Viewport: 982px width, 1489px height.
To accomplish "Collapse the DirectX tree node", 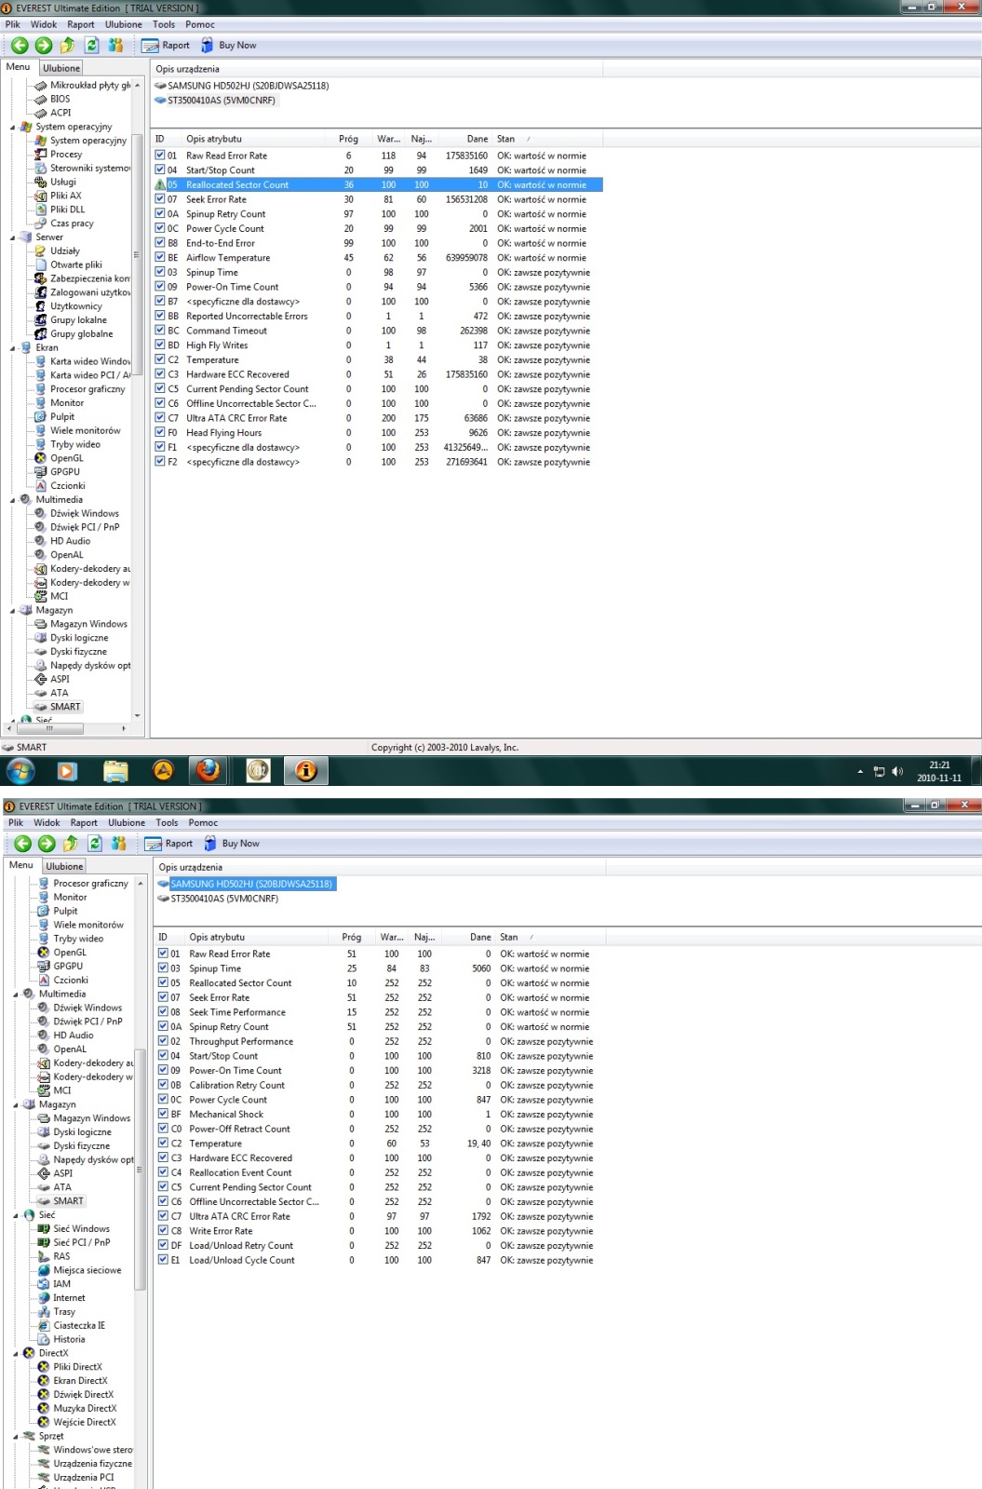I will point(16,1354).
